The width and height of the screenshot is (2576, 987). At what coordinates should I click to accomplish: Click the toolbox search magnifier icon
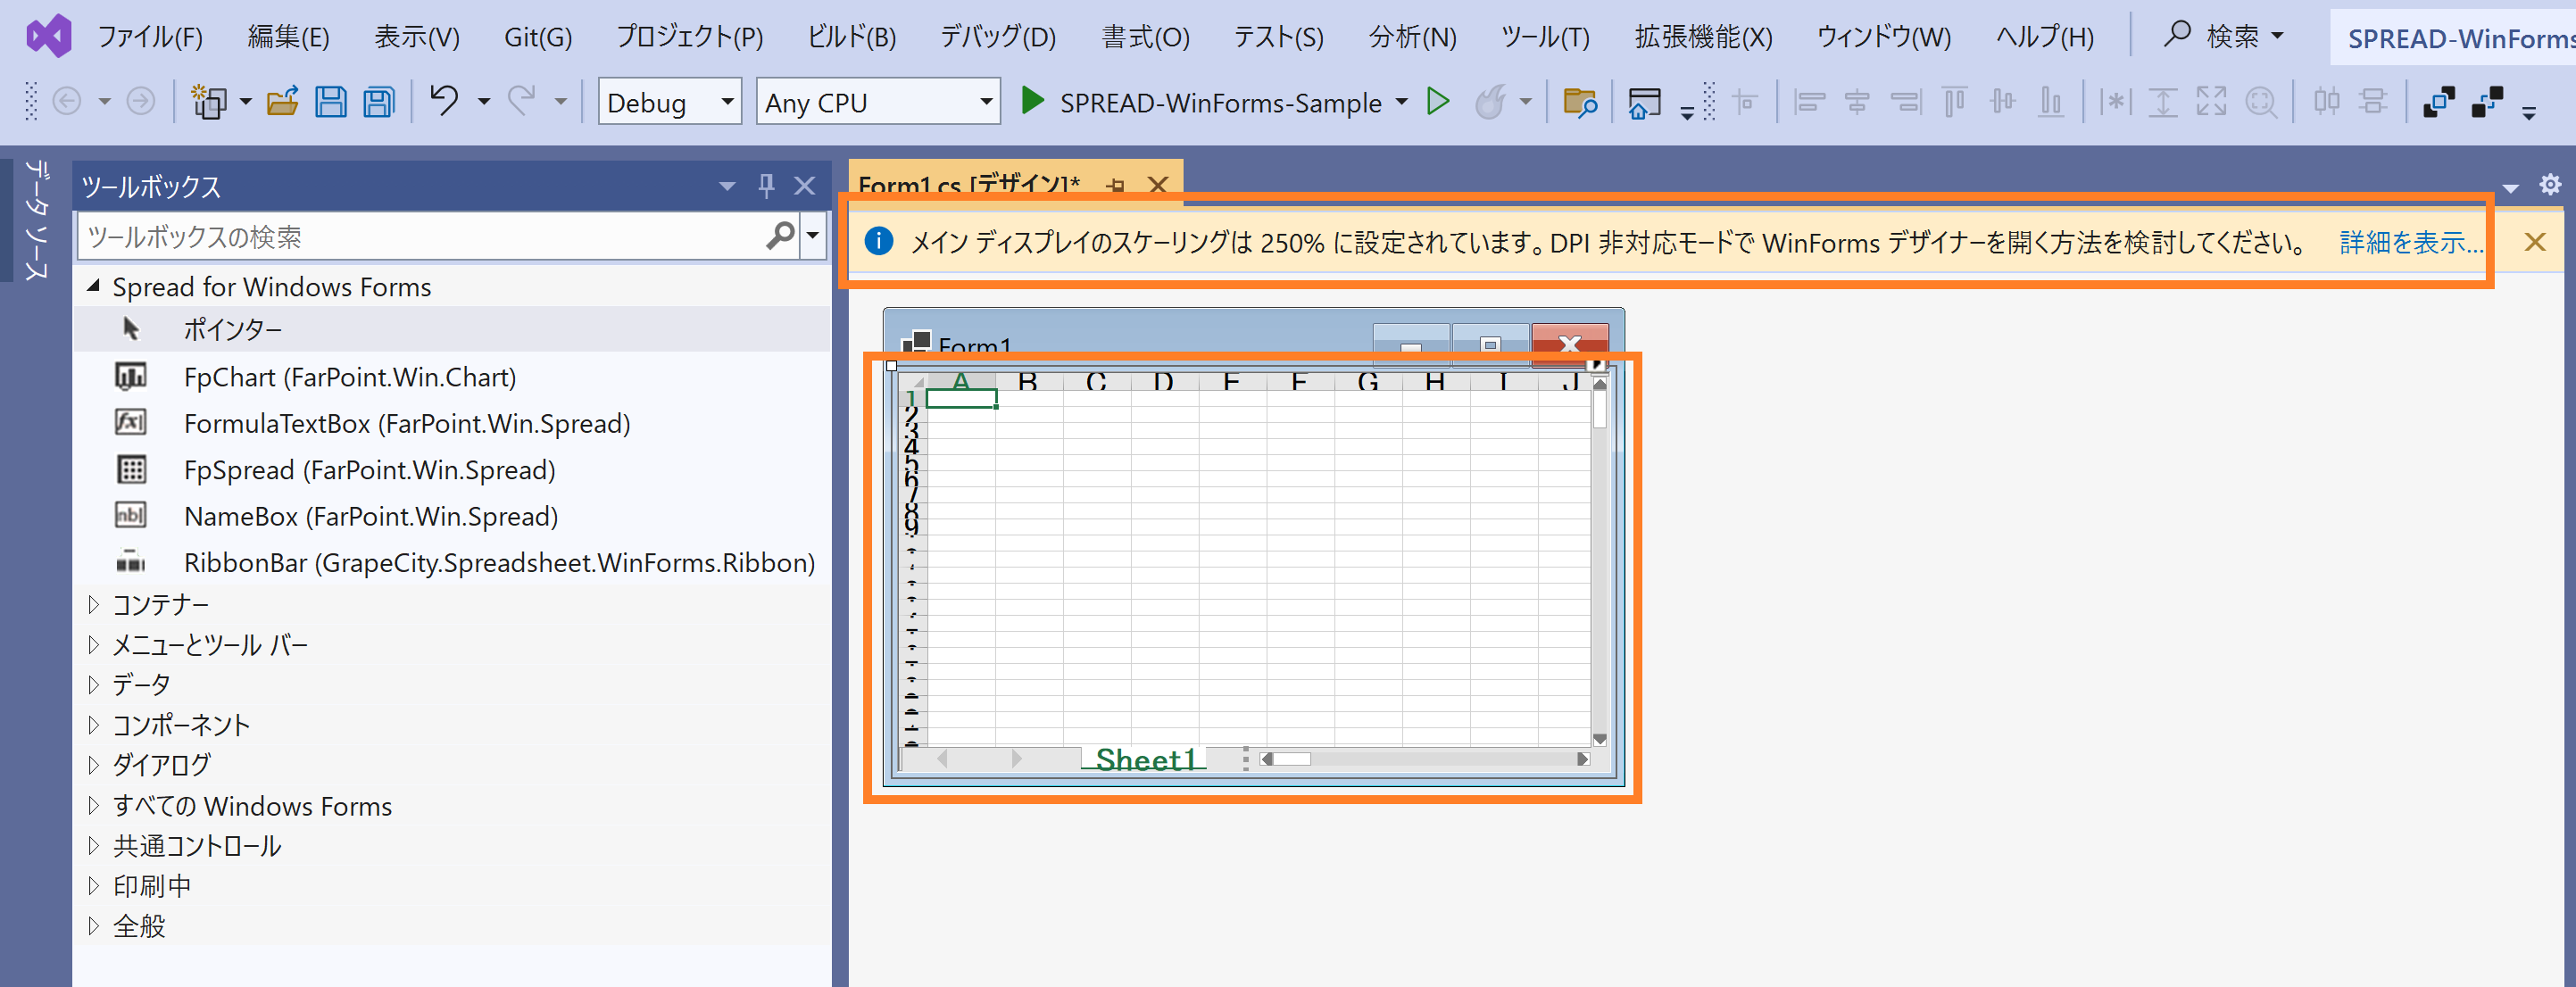780,236
